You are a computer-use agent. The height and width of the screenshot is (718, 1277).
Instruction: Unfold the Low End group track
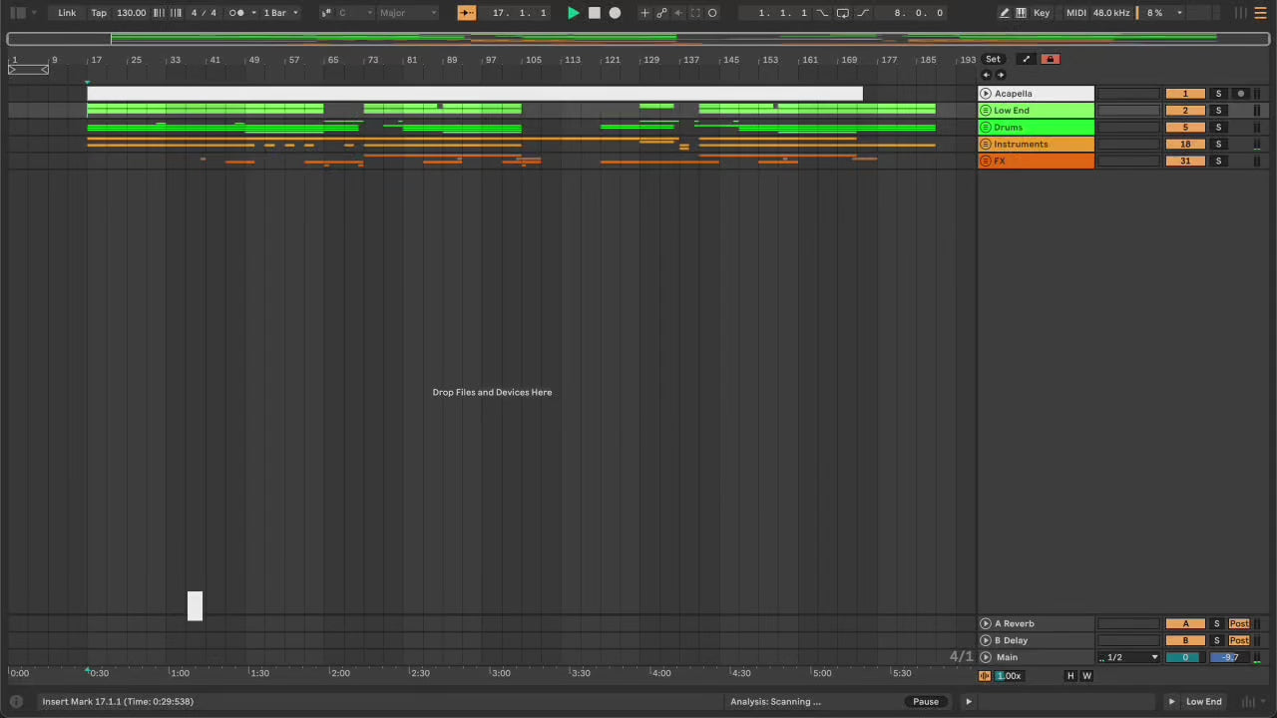click(986, 111)
